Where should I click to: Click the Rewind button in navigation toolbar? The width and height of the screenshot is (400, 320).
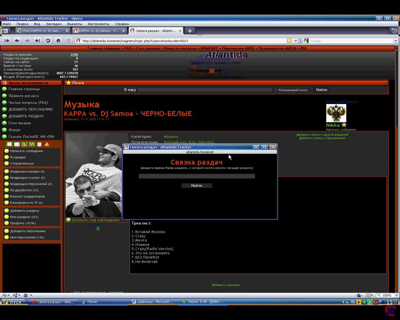(7, 41)
